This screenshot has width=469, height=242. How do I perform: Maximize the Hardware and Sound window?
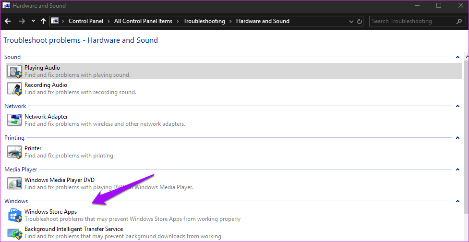click(439, 5)
